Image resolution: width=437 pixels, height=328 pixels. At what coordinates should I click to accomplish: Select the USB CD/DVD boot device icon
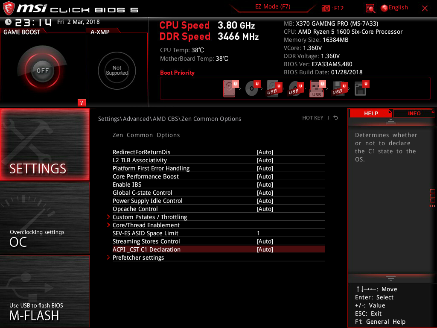coord(296,88)
